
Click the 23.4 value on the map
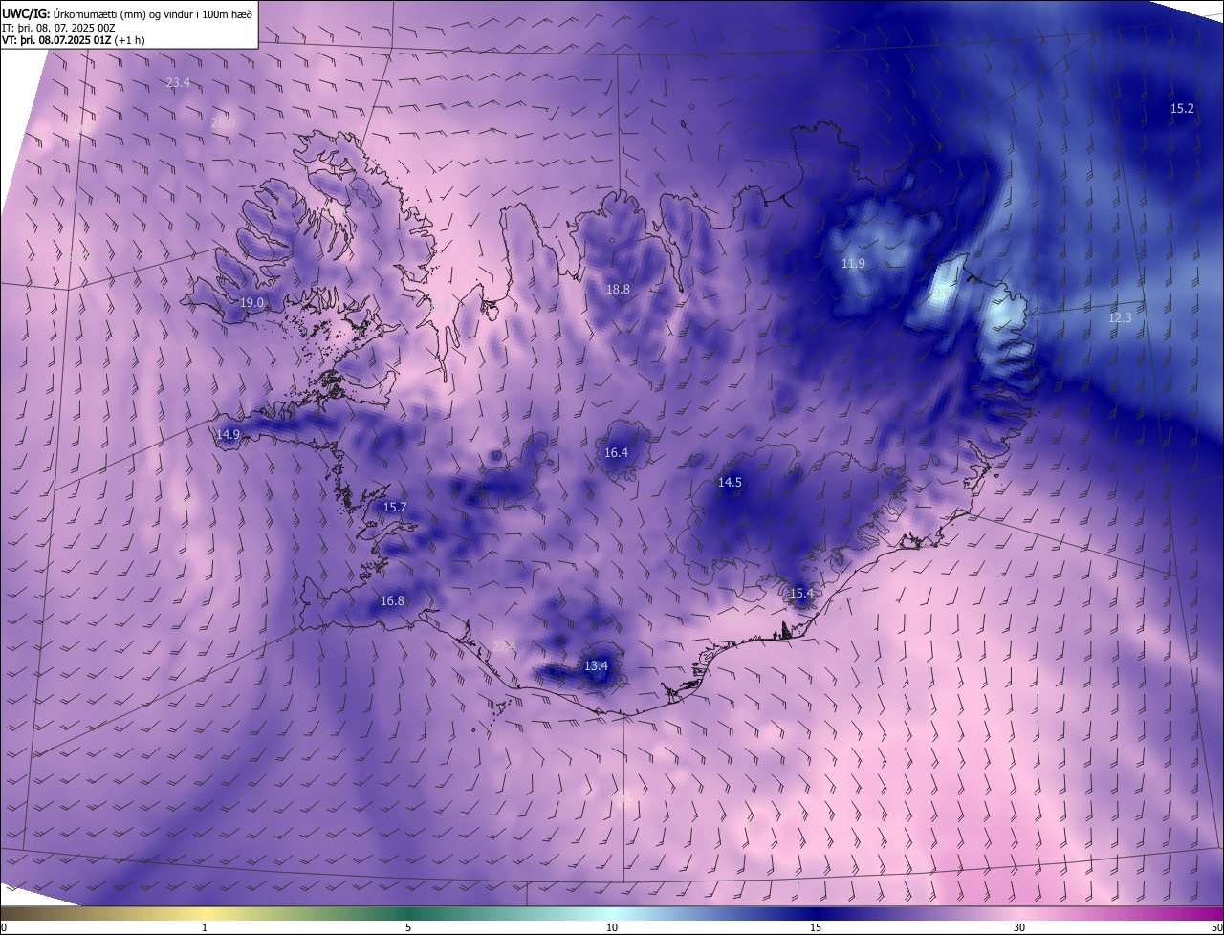pyautogui.click(x=178, y=83)
